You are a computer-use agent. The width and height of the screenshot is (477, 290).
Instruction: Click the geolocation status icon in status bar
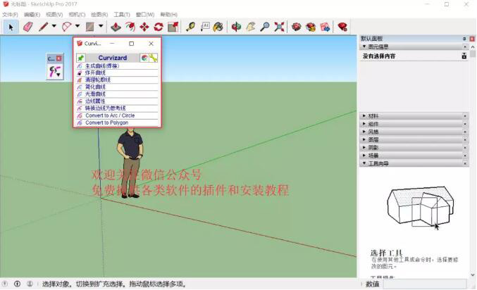click(5, 284)
